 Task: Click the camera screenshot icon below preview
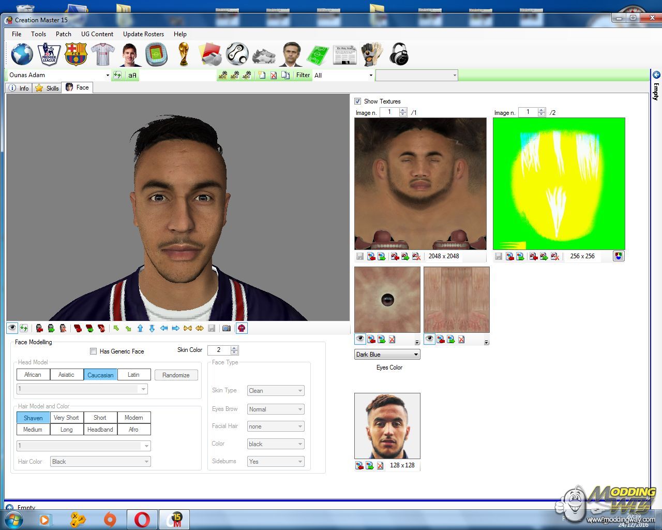pos(227,328)
